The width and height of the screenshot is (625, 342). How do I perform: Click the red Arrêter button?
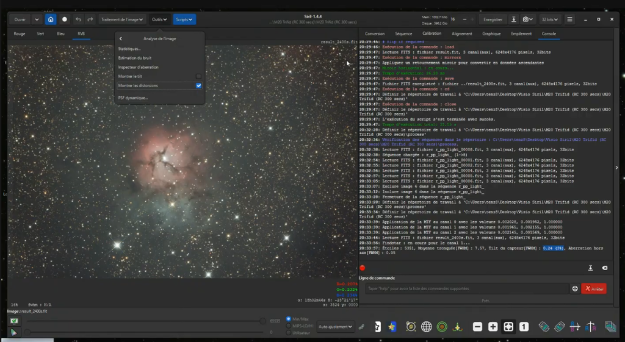click(x=594, y=288)
